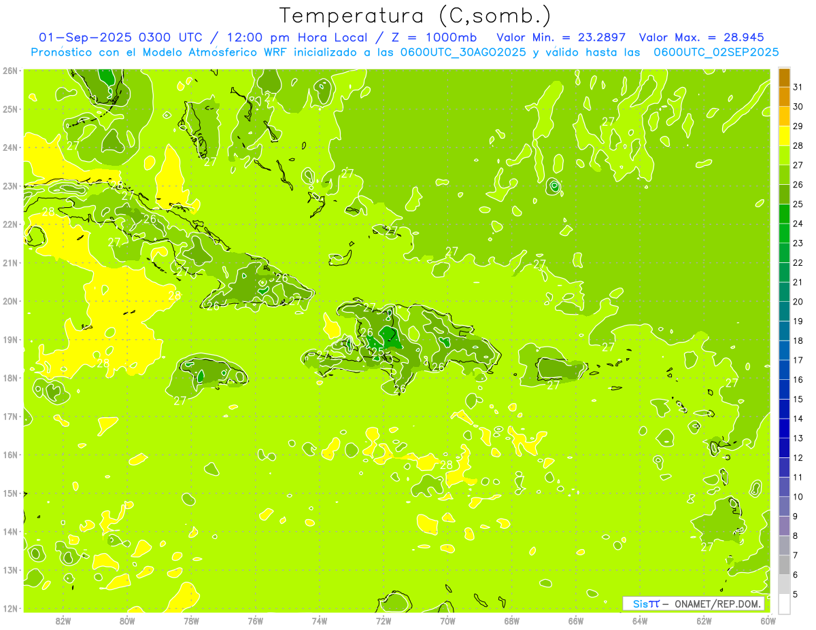The image size is (816, 630).
Task: Click the colorbar label 11
Action: (798, 477)
